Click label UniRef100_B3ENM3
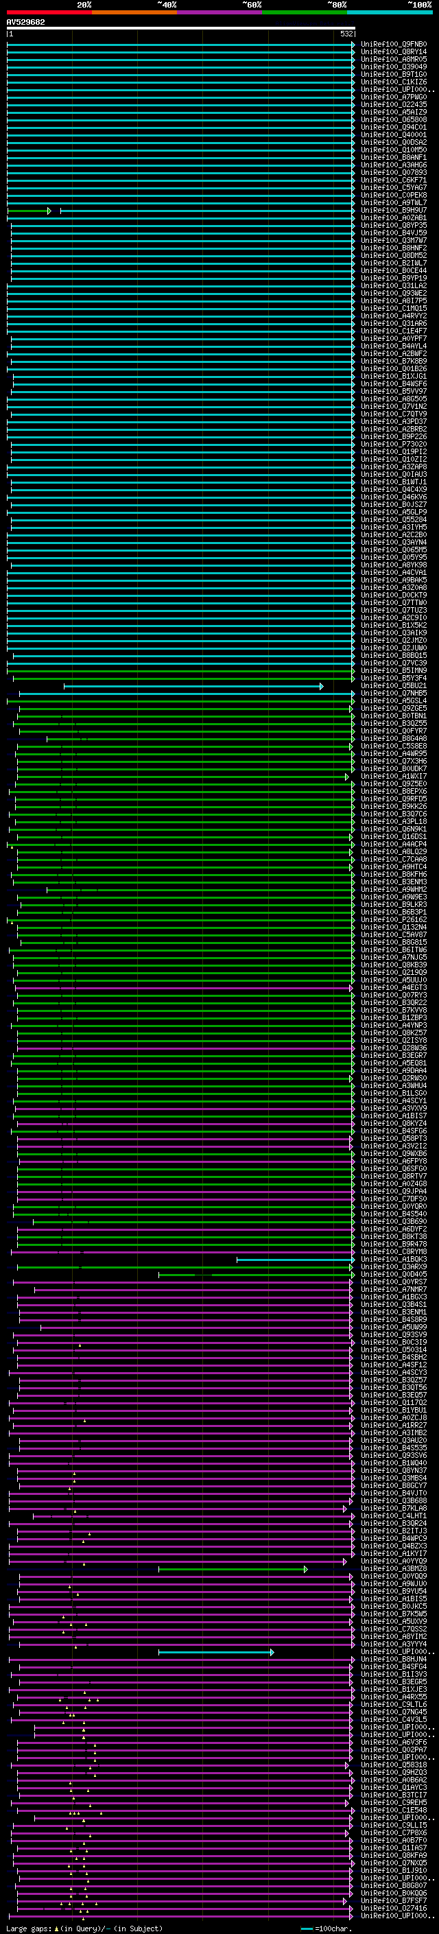The height and width of the screenshot is (1934, 439). coord(393,882)
